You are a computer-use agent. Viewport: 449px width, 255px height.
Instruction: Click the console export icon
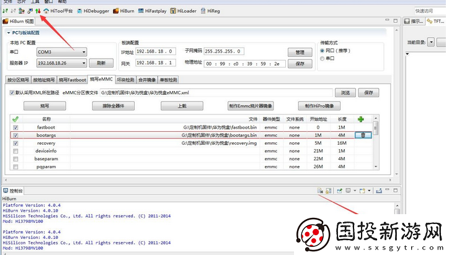tap(379, 191)
